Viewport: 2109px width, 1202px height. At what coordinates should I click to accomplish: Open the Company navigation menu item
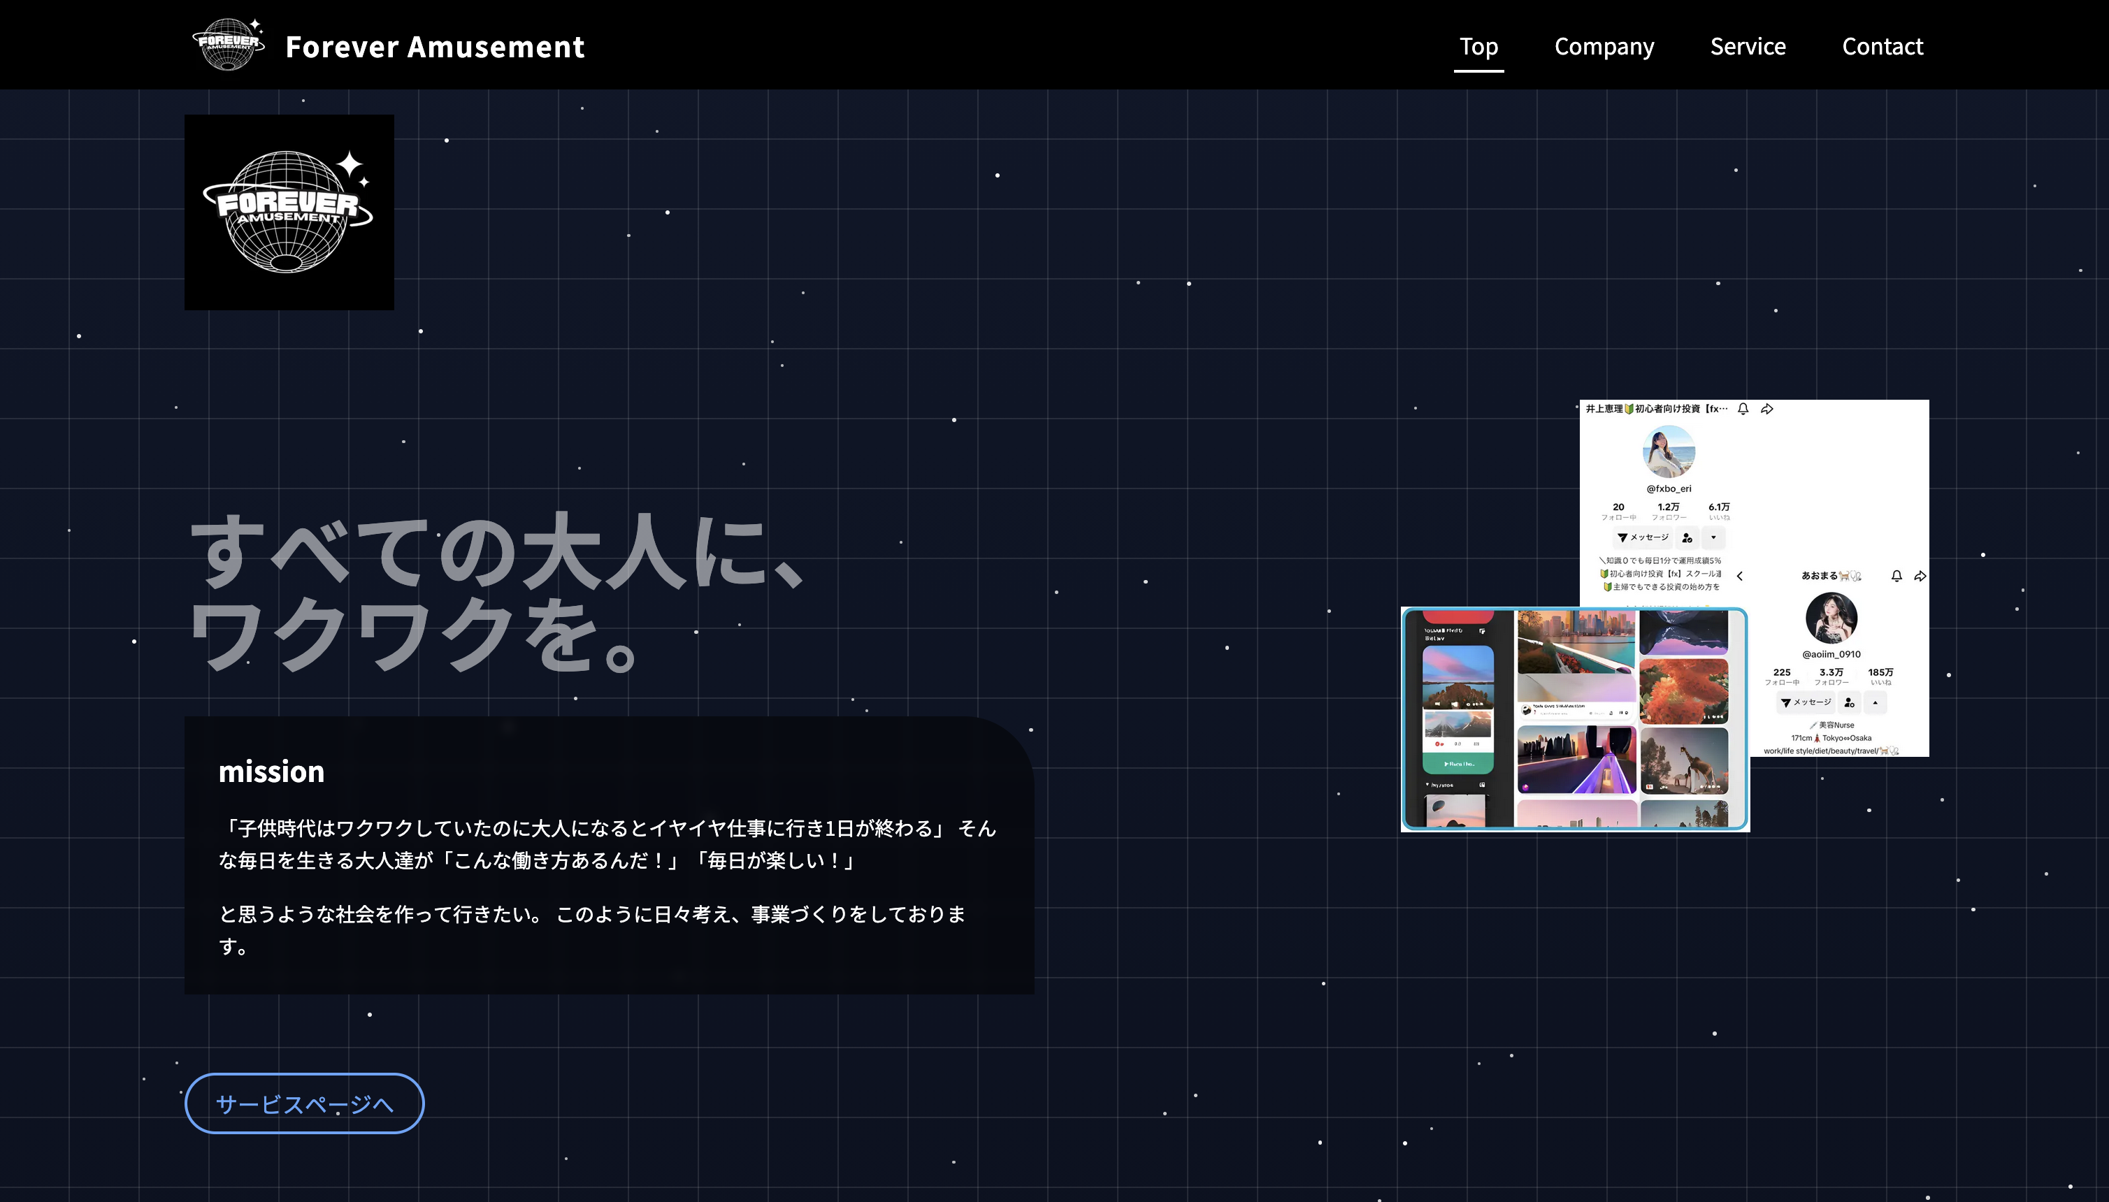[1604, 46]
